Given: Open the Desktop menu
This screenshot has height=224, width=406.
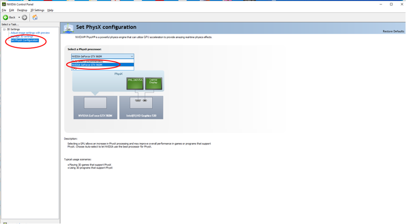Looking at the screenshot, I should [22, 10].
